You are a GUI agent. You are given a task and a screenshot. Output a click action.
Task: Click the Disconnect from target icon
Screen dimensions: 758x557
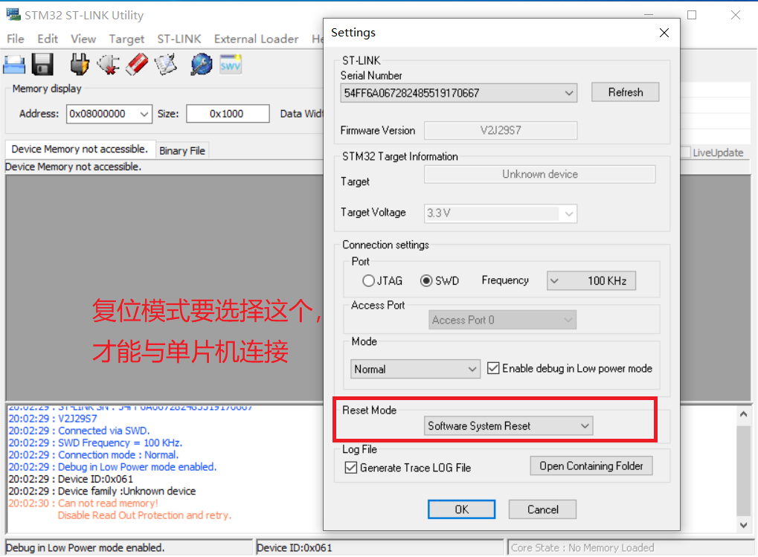click(x=109, y=65)
